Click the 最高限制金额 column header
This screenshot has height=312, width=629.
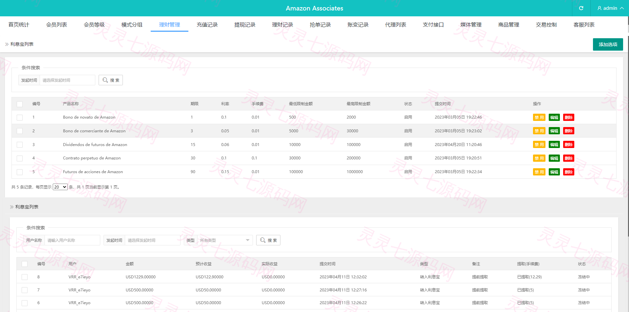(x=358, y=104)
